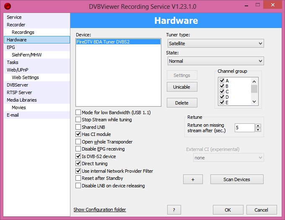Click the DVBViewer red app icon
This screenshot has height=220, width=285.
(x=8, y=6)
